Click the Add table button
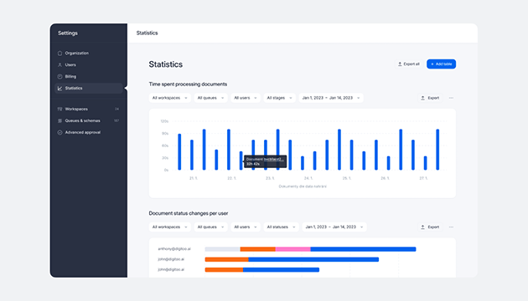Viewport: 528px width, 301px height. click(441, 64)
